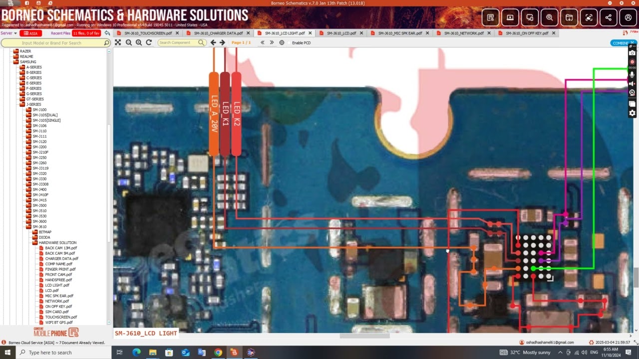Screen dimensions: 639x359
Task: Open recorder settings gear
Action: point(632,113)
